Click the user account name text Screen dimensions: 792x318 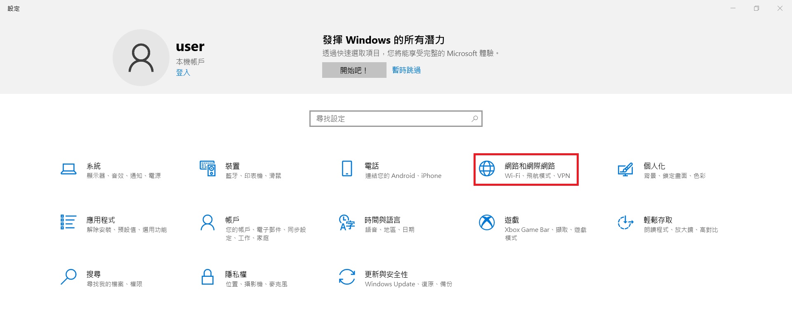click(190, 47)
